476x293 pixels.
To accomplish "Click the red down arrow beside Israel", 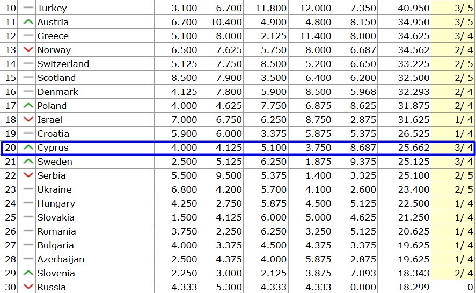I will coord(28,119).
